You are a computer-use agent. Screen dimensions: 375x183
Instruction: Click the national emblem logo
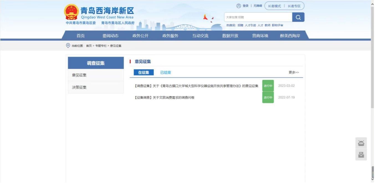pos(71,12)
